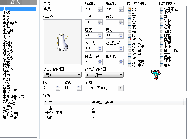Decrease MaxHP with down arrow
The width and height of the screenshot is (187, 139).
tap(100, 11)
